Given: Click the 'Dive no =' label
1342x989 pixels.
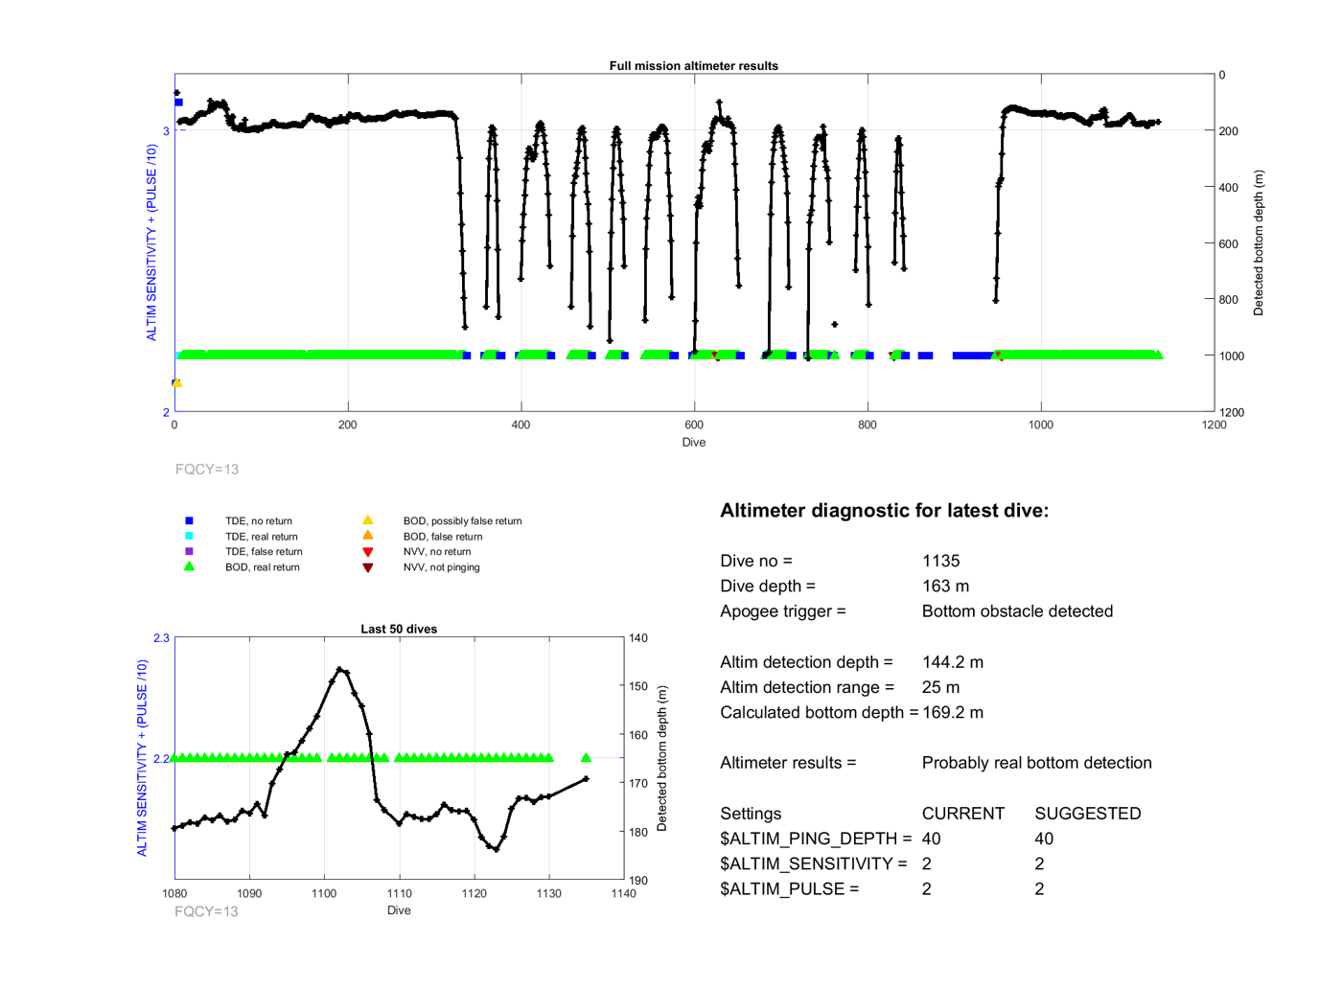Looking at the screenshot, I should point(756,561).
